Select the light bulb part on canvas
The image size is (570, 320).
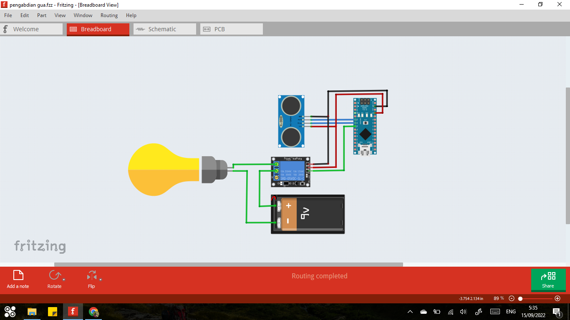tap(165, 170)
